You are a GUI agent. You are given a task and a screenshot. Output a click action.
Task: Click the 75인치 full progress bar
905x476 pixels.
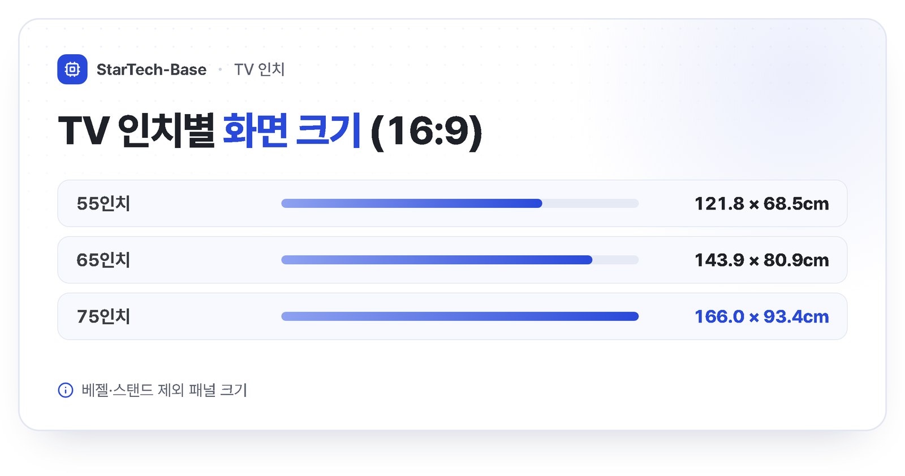point(460,316)
